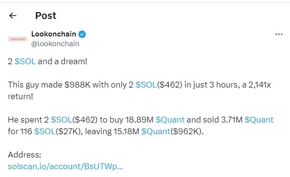The image size is (290, 177).
Task: Open $Quant cashtag after "sold 3.71M"
Action: pyautogui.click(x=259, y=120)
